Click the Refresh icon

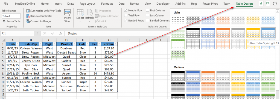[89, 12]
